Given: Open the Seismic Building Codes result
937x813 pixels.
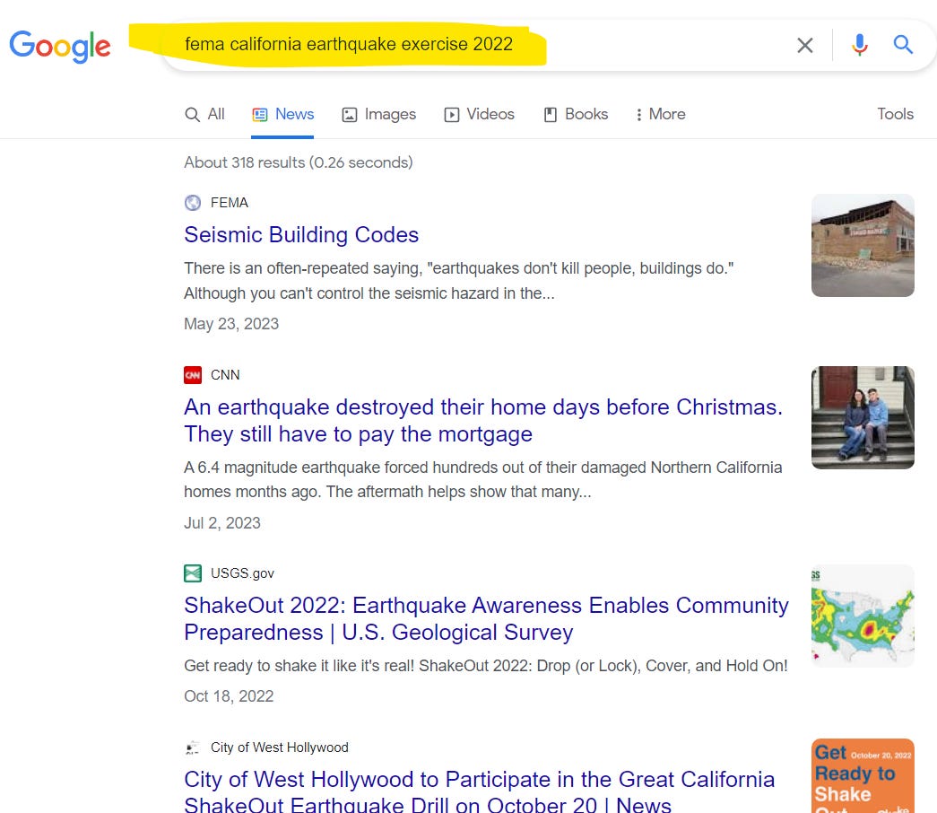Looking at the screenshot, I should pos(301,235).
